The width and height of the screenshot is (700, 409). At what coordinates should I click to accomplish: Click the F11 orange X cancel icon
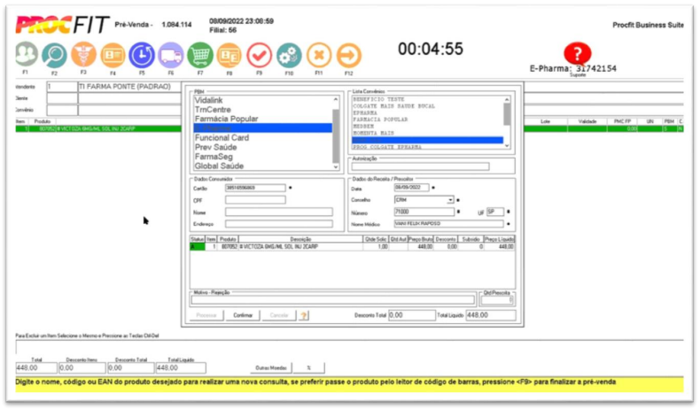coord(319,55)
